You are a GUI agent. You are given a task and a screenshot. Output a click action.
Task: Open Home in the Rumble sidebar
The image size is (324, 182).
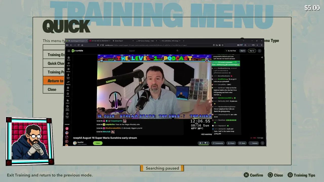[68, 58]
